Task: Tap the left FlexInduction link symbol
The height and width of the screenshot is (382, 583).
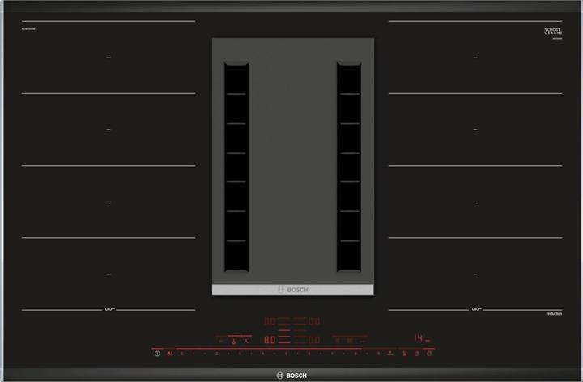Action: [109, 309]
